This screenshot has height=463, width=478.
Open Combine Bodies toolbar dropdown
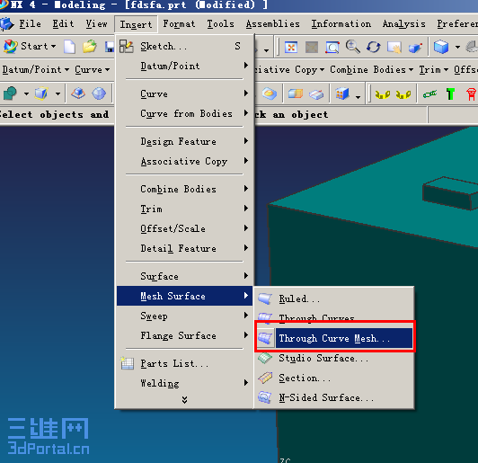372,69
